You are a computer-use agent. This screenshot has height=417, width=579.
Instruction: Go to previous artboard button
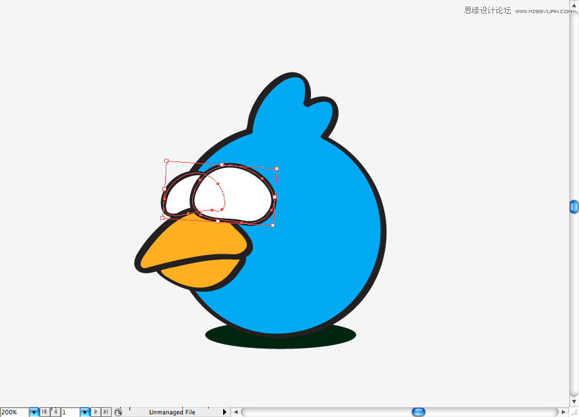pos(55,412)
